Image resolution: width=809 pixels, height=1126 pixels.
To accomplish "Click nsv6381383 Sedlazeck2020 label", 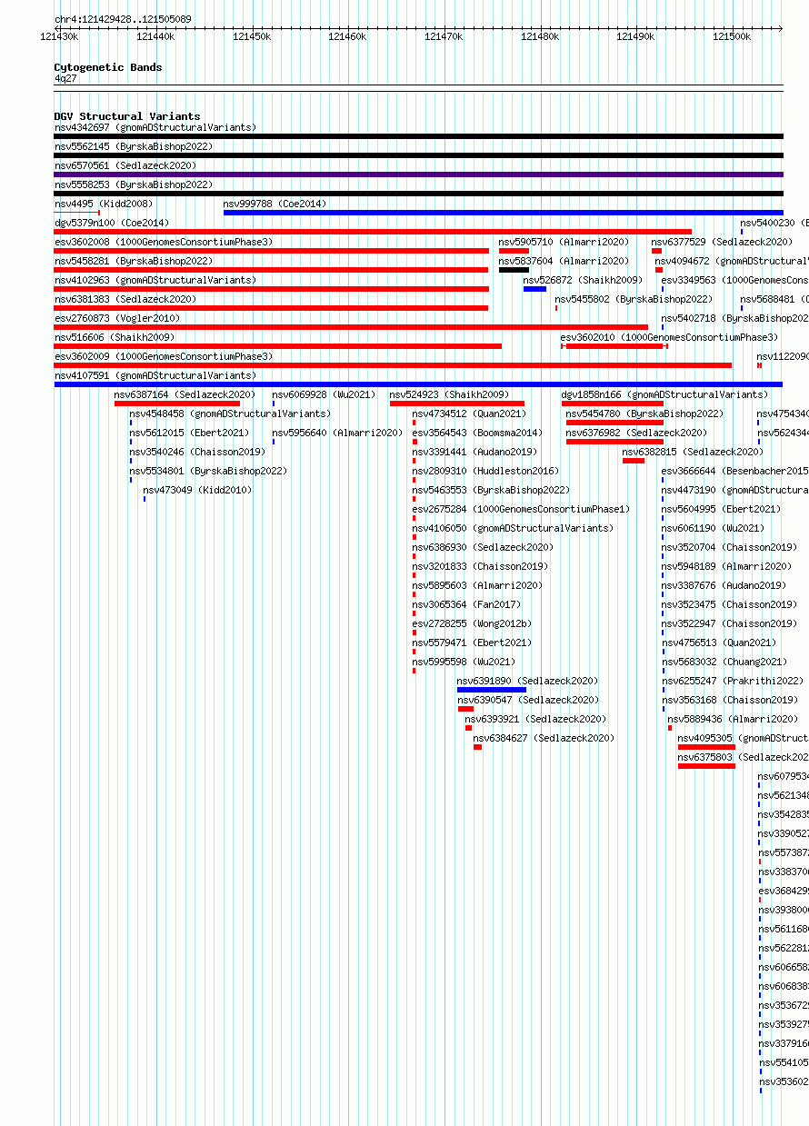I will [x=125, y=299].
